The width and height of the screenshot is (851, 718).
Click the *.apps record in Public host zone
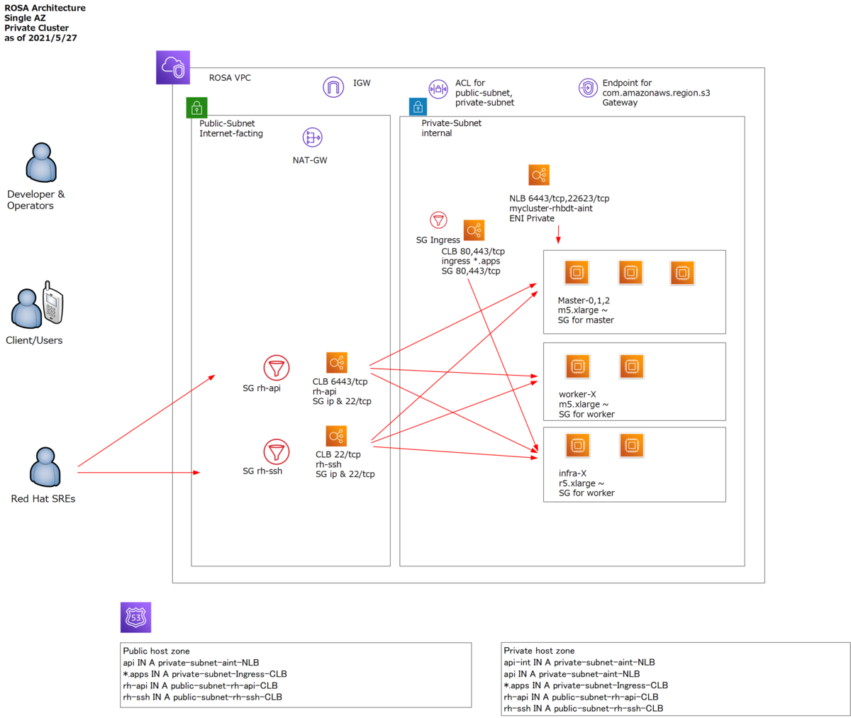[205, 674]
